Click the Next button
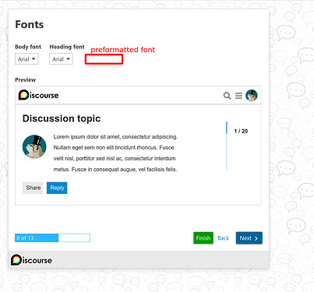The width and height of the screenshot is (314, 292). click(249, 238)
